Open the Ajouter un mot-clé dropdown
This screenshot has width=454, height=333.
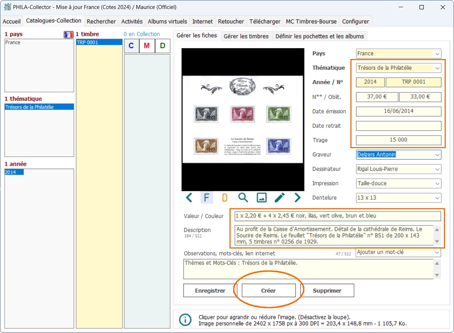coord(437,252)
